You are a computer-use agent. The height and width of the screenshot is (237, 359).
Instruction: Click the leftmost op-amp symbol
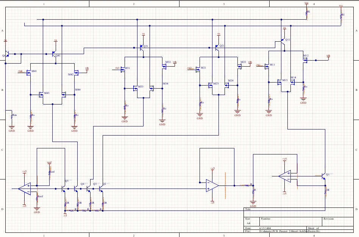(x=25, y=188)
